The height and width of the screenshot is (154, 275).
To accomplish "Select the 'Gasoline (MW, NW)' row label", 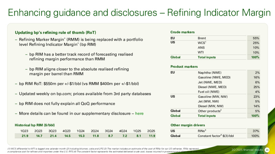I will click(x=212, y=97).
